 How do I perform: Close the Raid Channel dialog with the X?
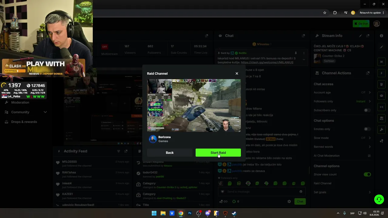(x=237, y=74)
